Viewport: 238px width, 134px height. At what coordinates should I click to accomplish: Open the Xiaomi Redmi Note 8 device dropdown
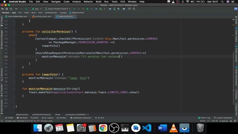[58, 9]
